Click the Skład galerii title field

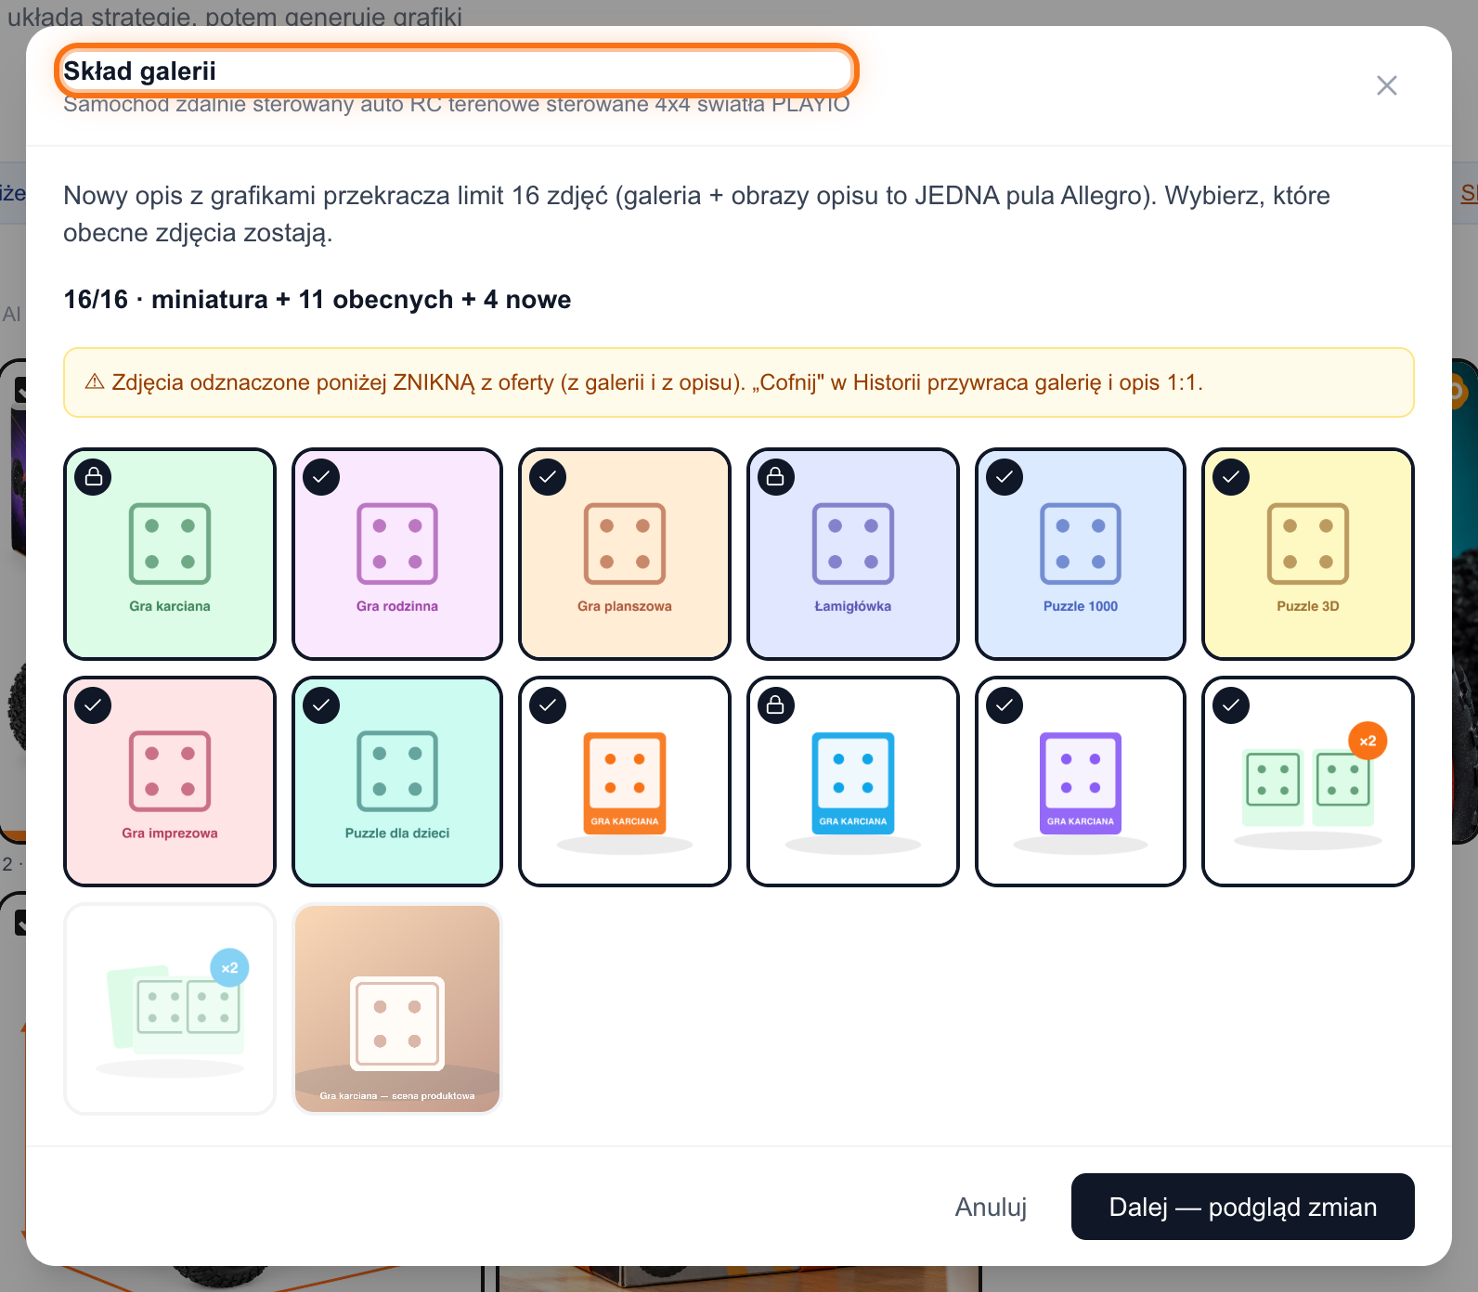click(457, 71)
